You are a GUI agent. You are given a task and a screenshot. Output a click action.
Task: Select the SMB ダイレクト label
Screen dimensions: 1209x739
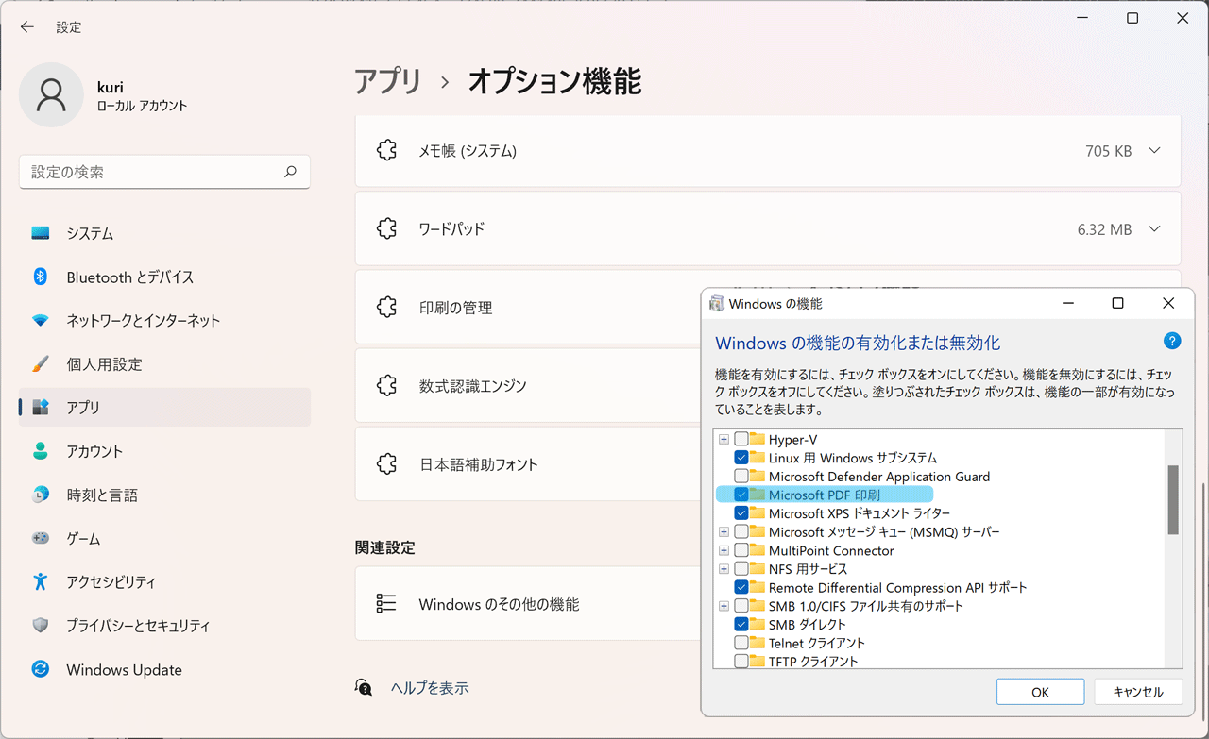coord(808,624)
